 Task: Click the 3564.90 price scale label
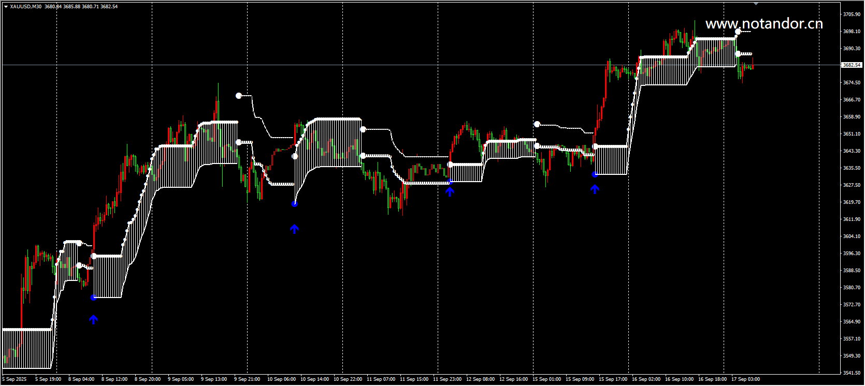[x=852, y=322]
